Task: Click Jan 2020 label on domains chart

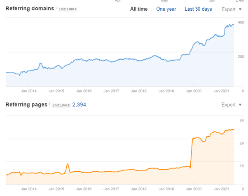Action: [194, 91]
